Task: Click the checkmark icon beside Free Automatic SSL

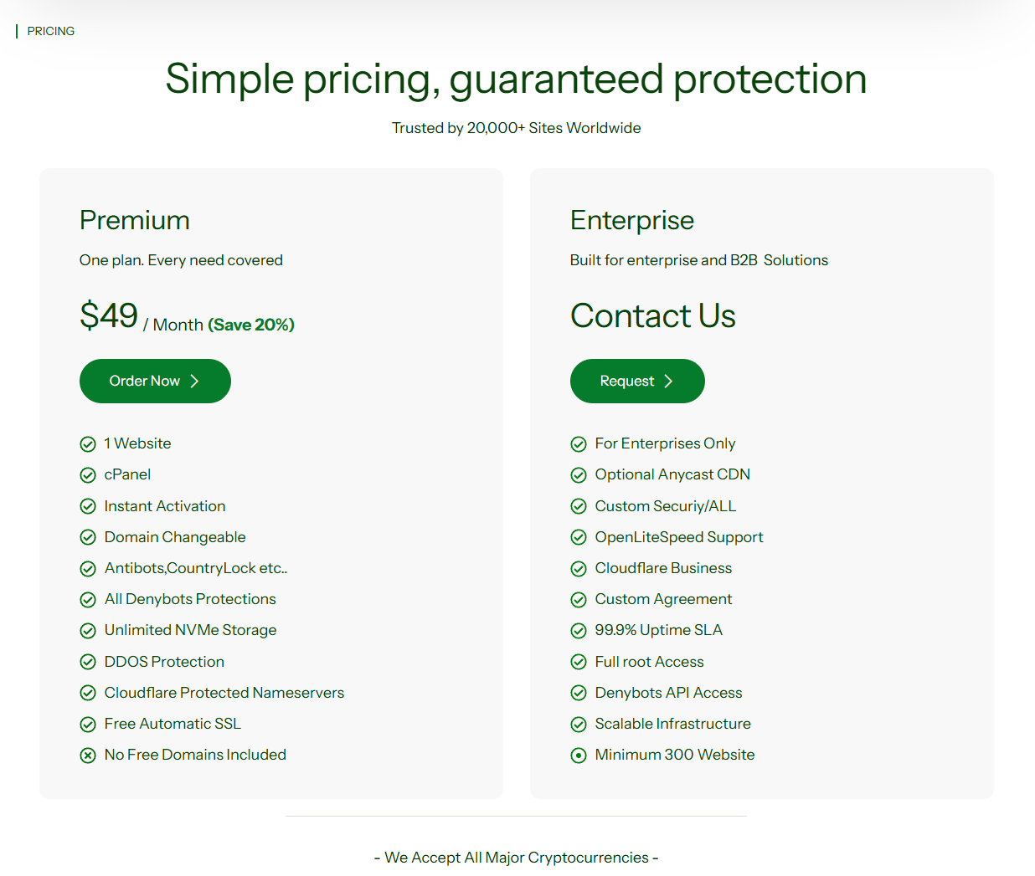Action: (x=88, y=725)
